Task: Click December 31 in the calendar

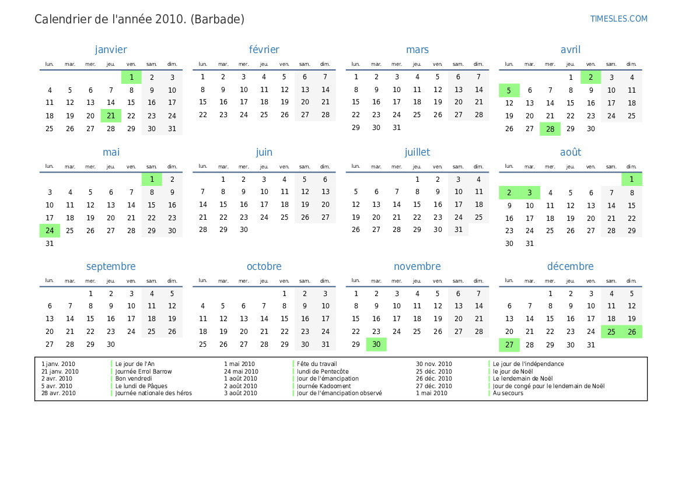Action: coord(590,344)
